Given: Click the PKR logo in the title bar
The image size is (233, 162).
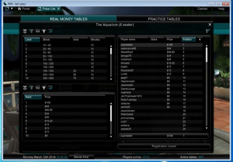Looking at the screenshot, I should [x=5, y=4].
